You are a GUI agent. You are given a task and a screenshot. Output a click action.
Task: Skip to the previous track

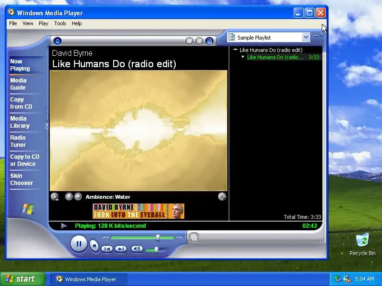click(106, 249)
